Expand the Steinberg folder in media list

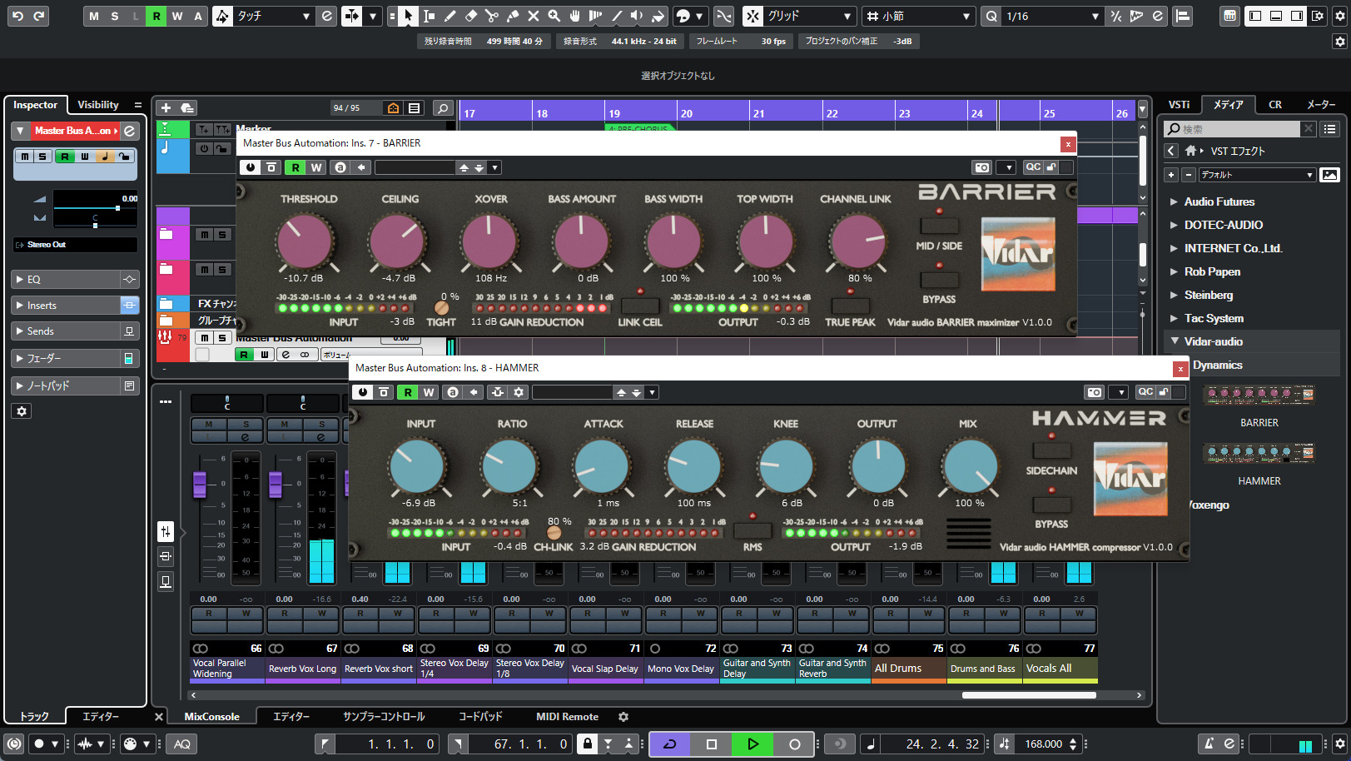point(1174,295)
